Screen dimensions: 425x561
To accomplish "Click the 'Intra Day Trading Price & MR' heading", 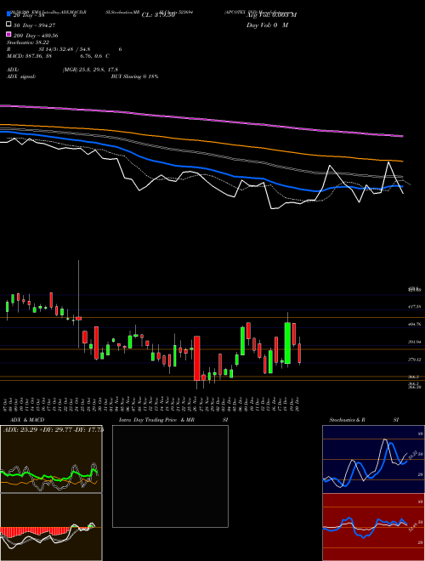I will pos(156,420).
